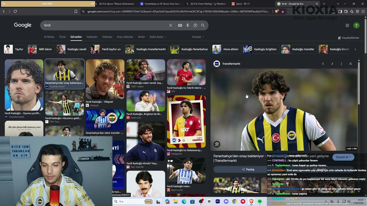Submit search with the magnifier icon
This screenshot has width=367, height=206.
click(203, 25)
